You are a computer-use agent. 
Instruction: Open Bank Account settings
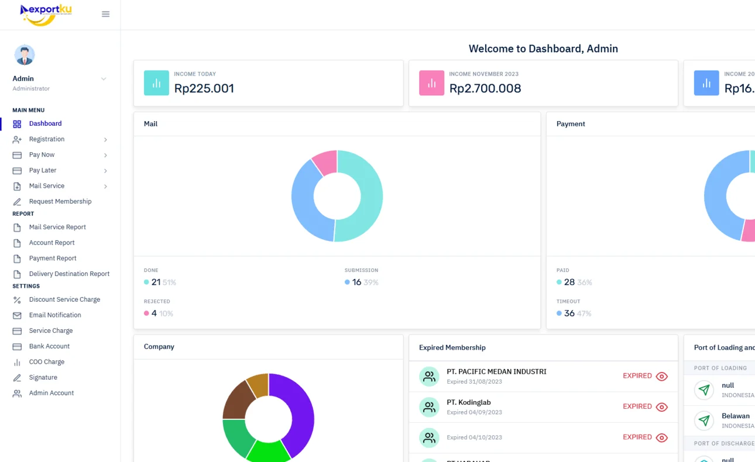[x=49, y=346]
